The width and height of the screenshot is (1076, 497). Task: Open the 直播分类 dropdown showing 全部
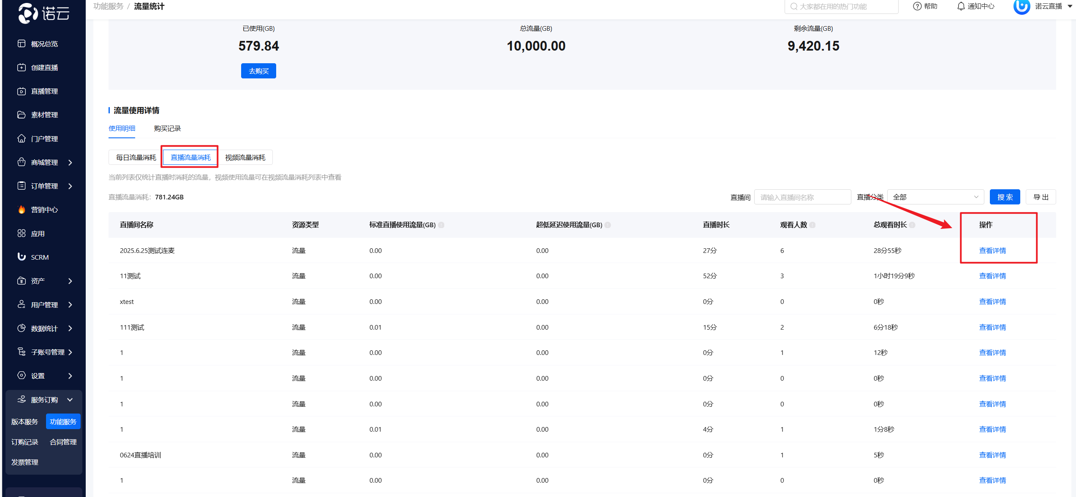tap(935, 197)
